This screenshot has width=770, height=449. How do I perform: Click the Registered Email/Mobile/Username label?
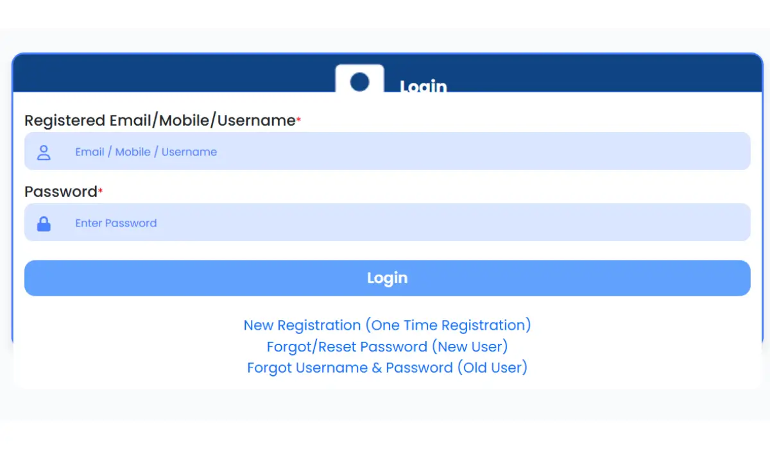tap(159, 121)
